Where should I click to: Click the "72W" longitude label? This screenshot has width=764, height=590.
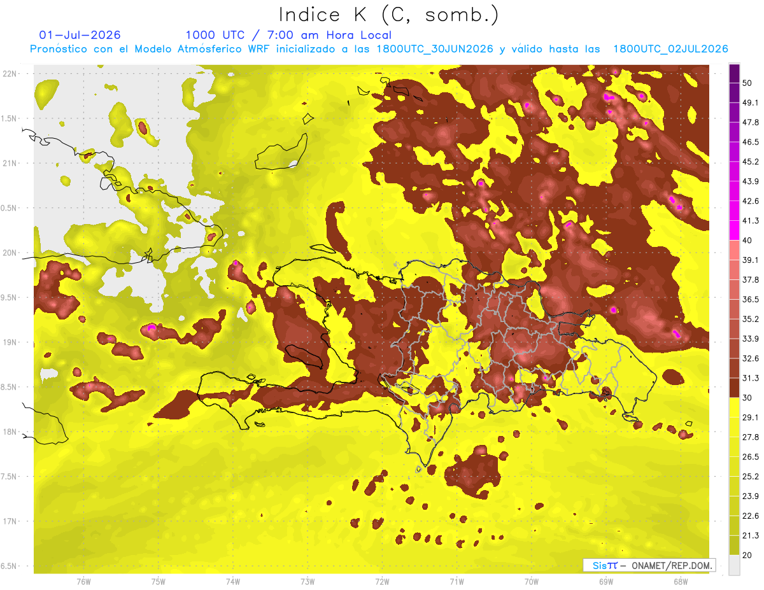click(382, 581)
